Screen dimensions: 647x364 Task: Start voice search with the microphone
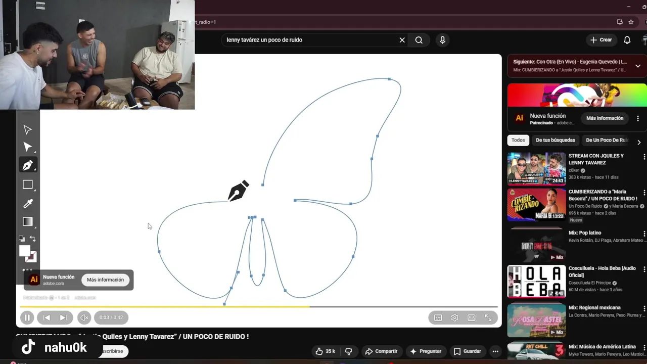coord(442,40)
